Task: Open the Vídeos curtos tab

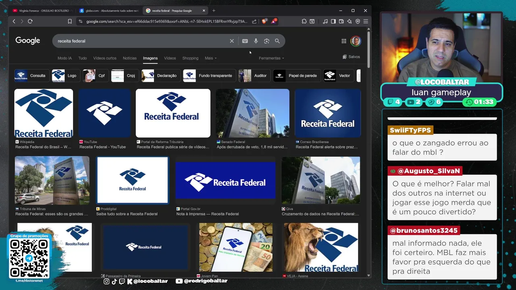Action: click(x=105, y=58)
